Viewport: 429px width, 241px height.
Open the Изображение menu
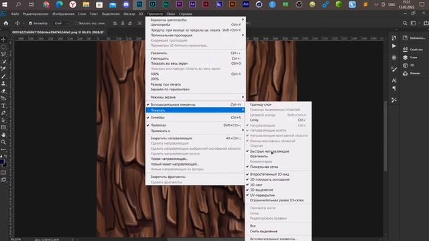point(63,13)
